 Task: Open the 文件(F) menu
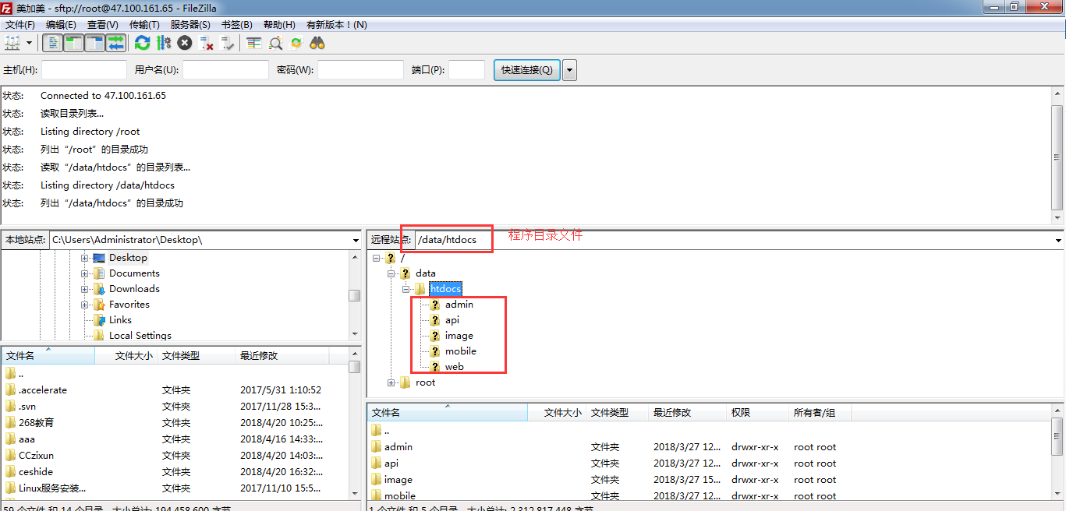click(x=20, y=25)
